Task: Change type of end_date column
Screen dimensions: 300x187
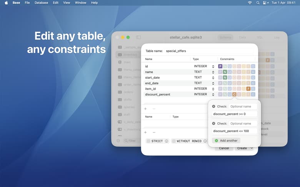Action: coord(213,83)
